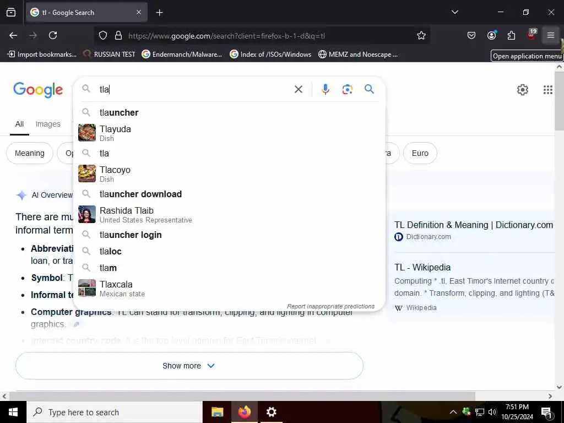Click the Rashida Tlaib thumbnail photo
This screenshot has width=564, height=423.
87,214
